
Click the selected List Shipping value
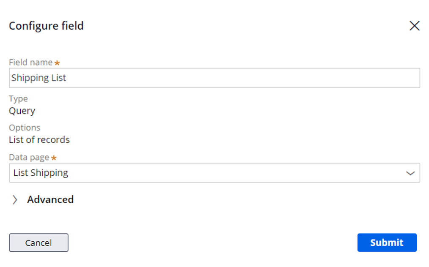click(x=41, y=173)
